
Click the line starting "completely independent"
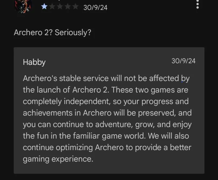(x=106, y=102)
